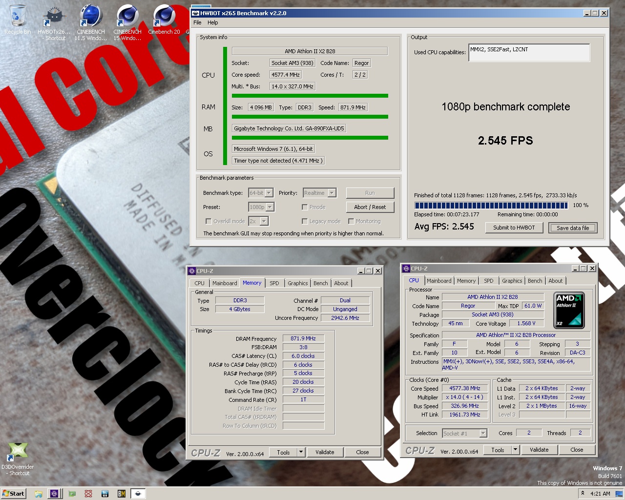Viewport: 625px width, 500px height.
Task: Open Tools dropdown arrow in right CPU-Z
Action: (515, 450)
